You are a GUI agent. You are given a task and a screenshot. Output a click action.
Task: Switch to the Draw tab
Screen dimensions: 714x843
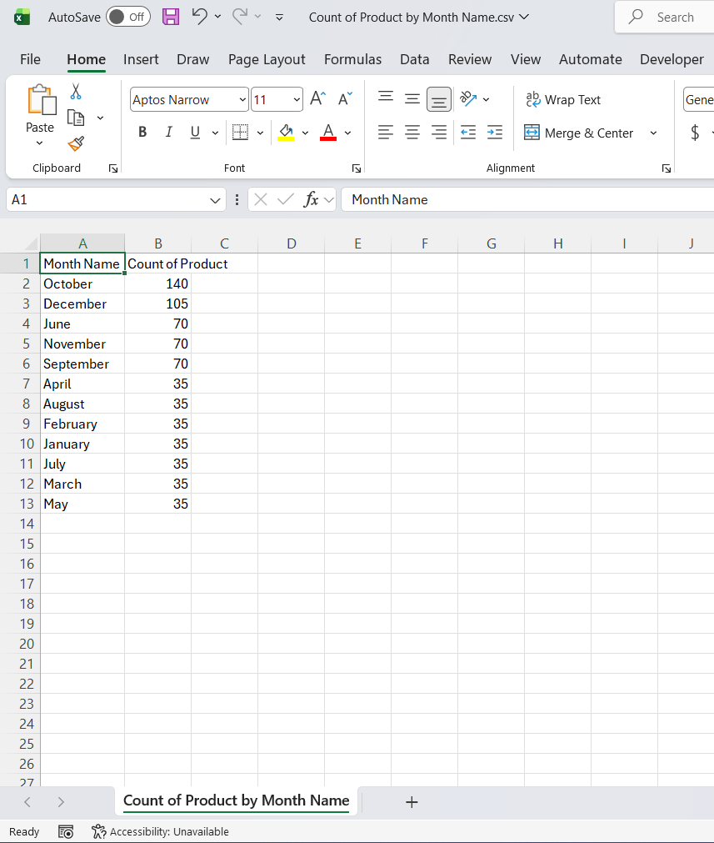click(192, 59)
